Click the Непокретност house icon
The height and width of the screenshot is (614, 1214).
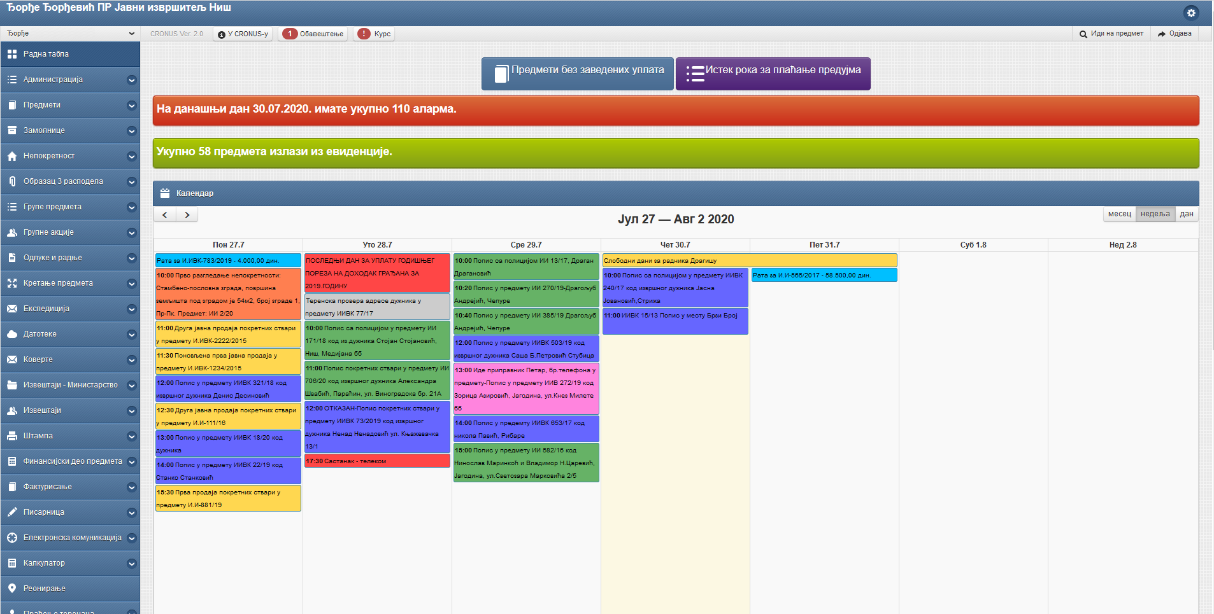pos(12,156)
